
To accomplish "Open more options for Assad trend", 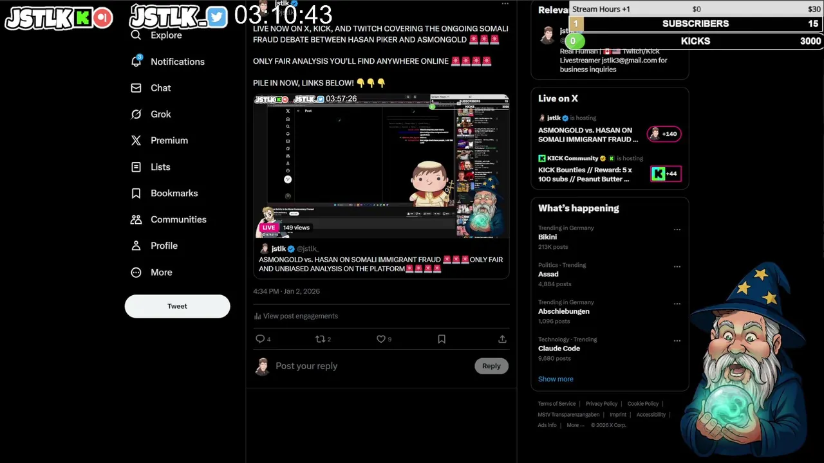I will click(x=677, y=267).
